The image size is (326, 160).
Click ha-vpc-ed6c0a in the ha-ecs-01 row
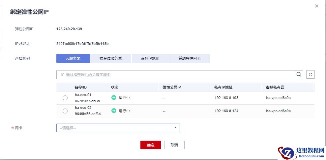coord(279,98)
